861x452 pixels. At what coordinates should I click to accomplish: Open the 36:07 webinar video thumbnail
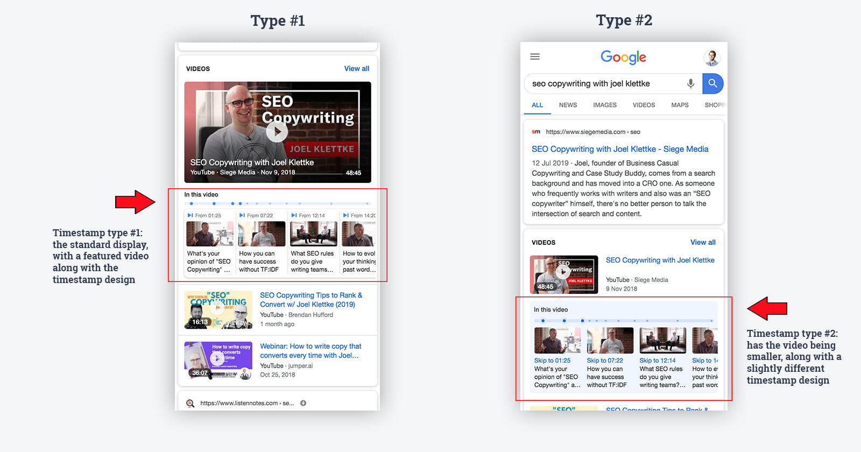[x=218, y=361]
